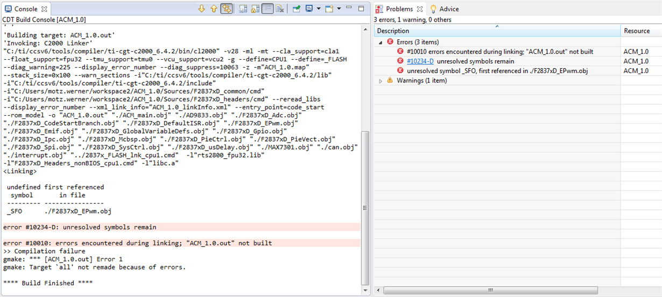Click 'gmake: *** [ACM_1.0.out] Error 1' line
662x297 pixels.
pyautogui.click(x=63, y=259)
